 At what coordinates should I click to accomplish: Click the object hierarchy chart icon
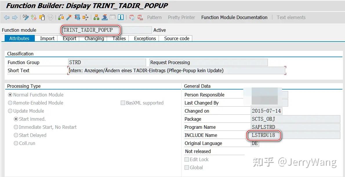[x=97, y=17]
